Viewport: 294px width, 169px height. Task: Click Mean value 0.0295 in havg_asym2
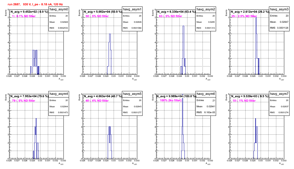(212, 22)
